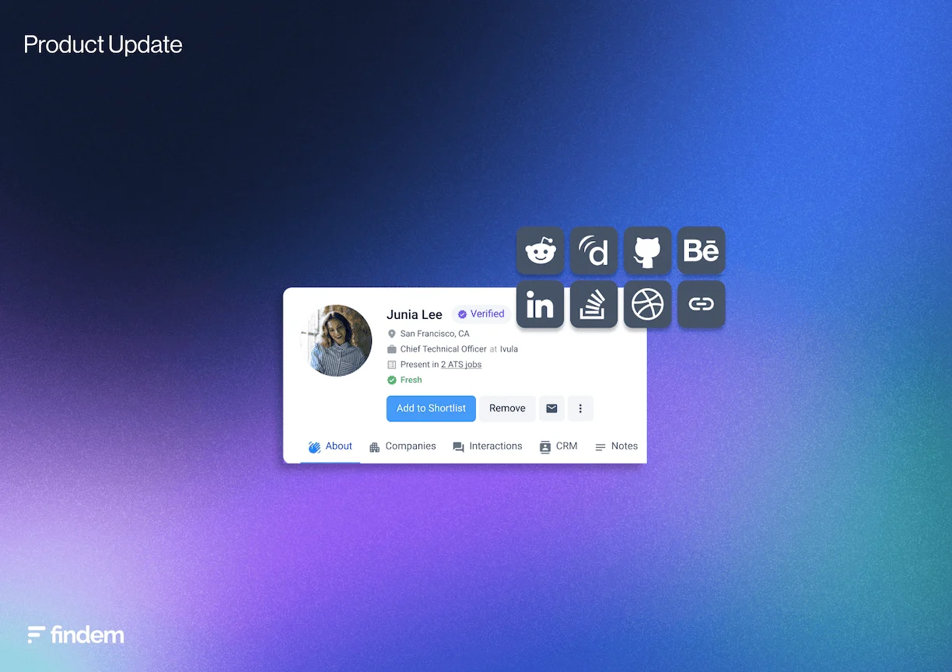
Task: Click the San Francisco, CA location text
Action: (x=435, y=334)
